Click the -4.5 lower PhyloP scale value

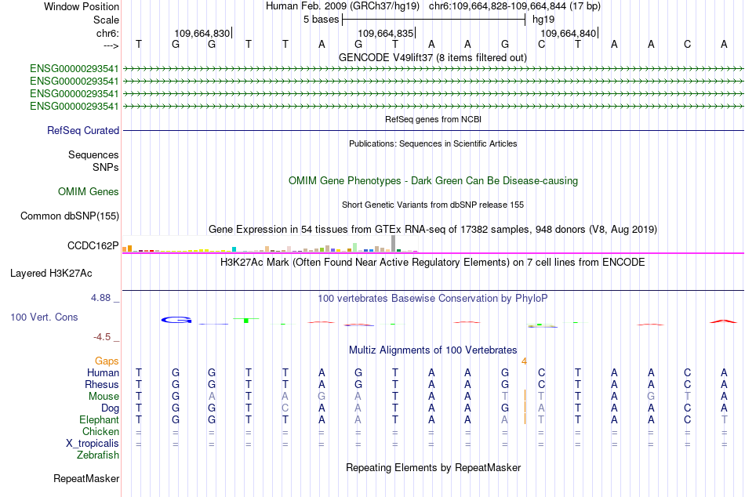[x=102, y=337]
